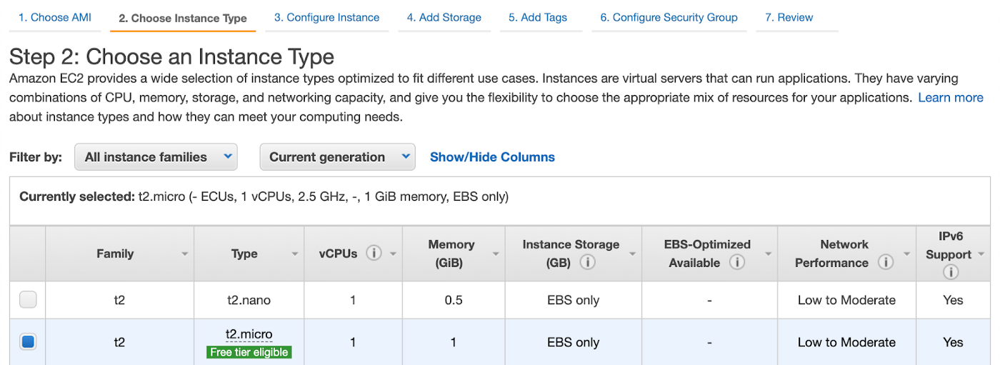Open Memory (GiB) column sort arrow
The image size is (1000, 365).
[496, 254]
